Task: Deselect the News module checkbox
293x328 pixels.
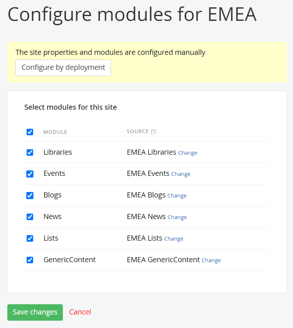Action: [x=30, y=217]
